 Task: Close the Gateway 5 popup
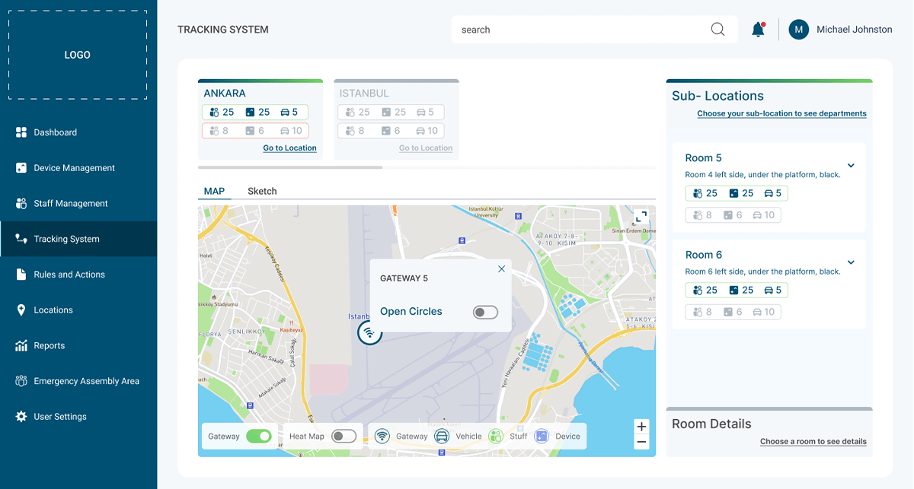click(501, 269)
